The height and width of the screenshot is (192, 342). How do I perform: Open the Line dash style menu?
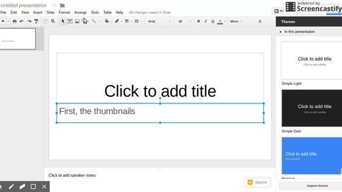[137, 21]
